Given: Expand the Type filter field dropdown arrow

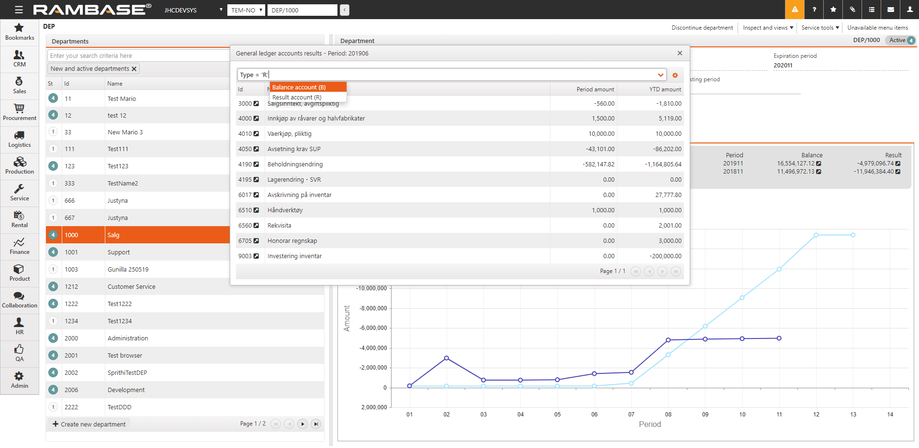Looking at the screenshot, I should pos(661,75).
